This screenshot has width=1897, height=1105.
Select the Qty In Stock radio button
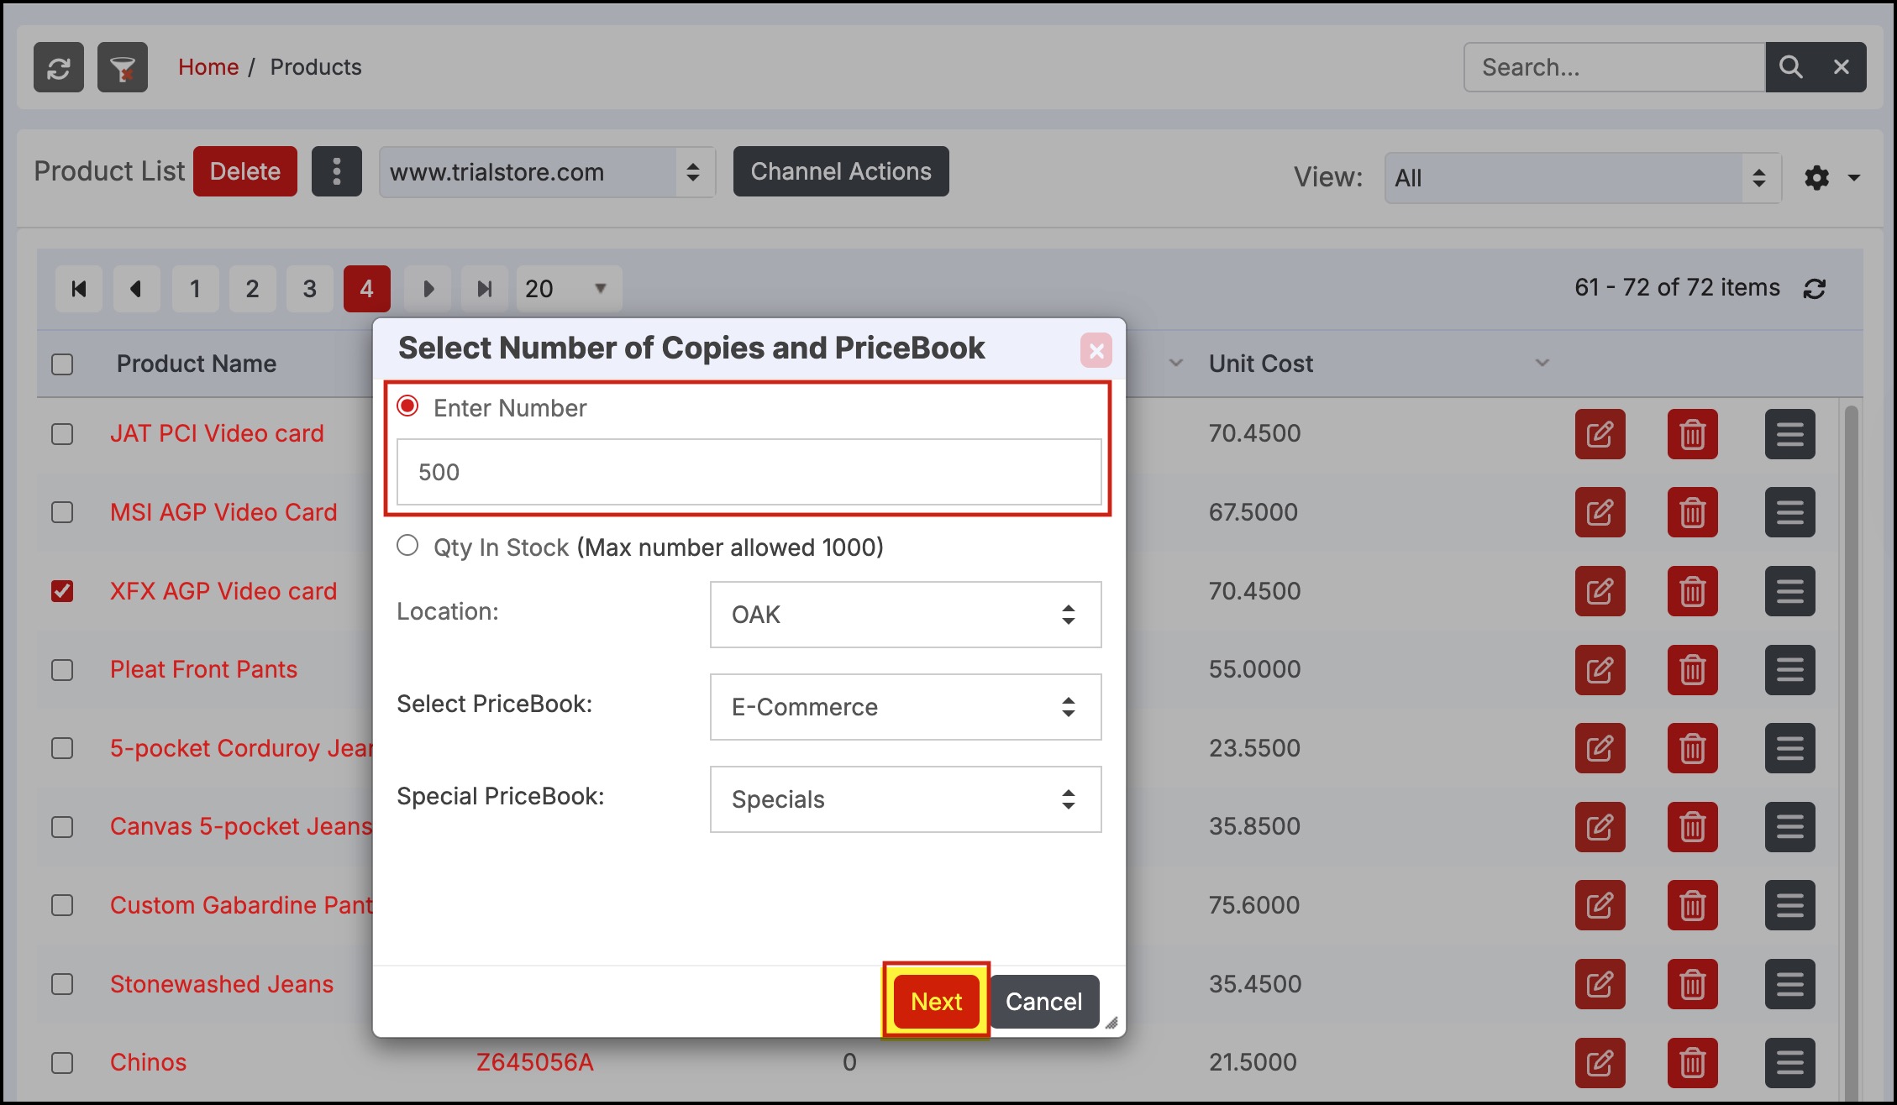(407, 546)
